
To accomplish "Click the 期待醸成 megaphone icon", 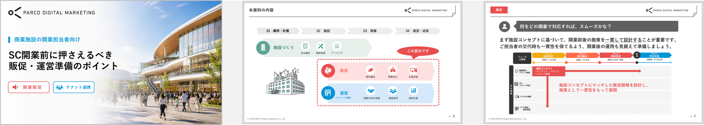I will [371, 70].
